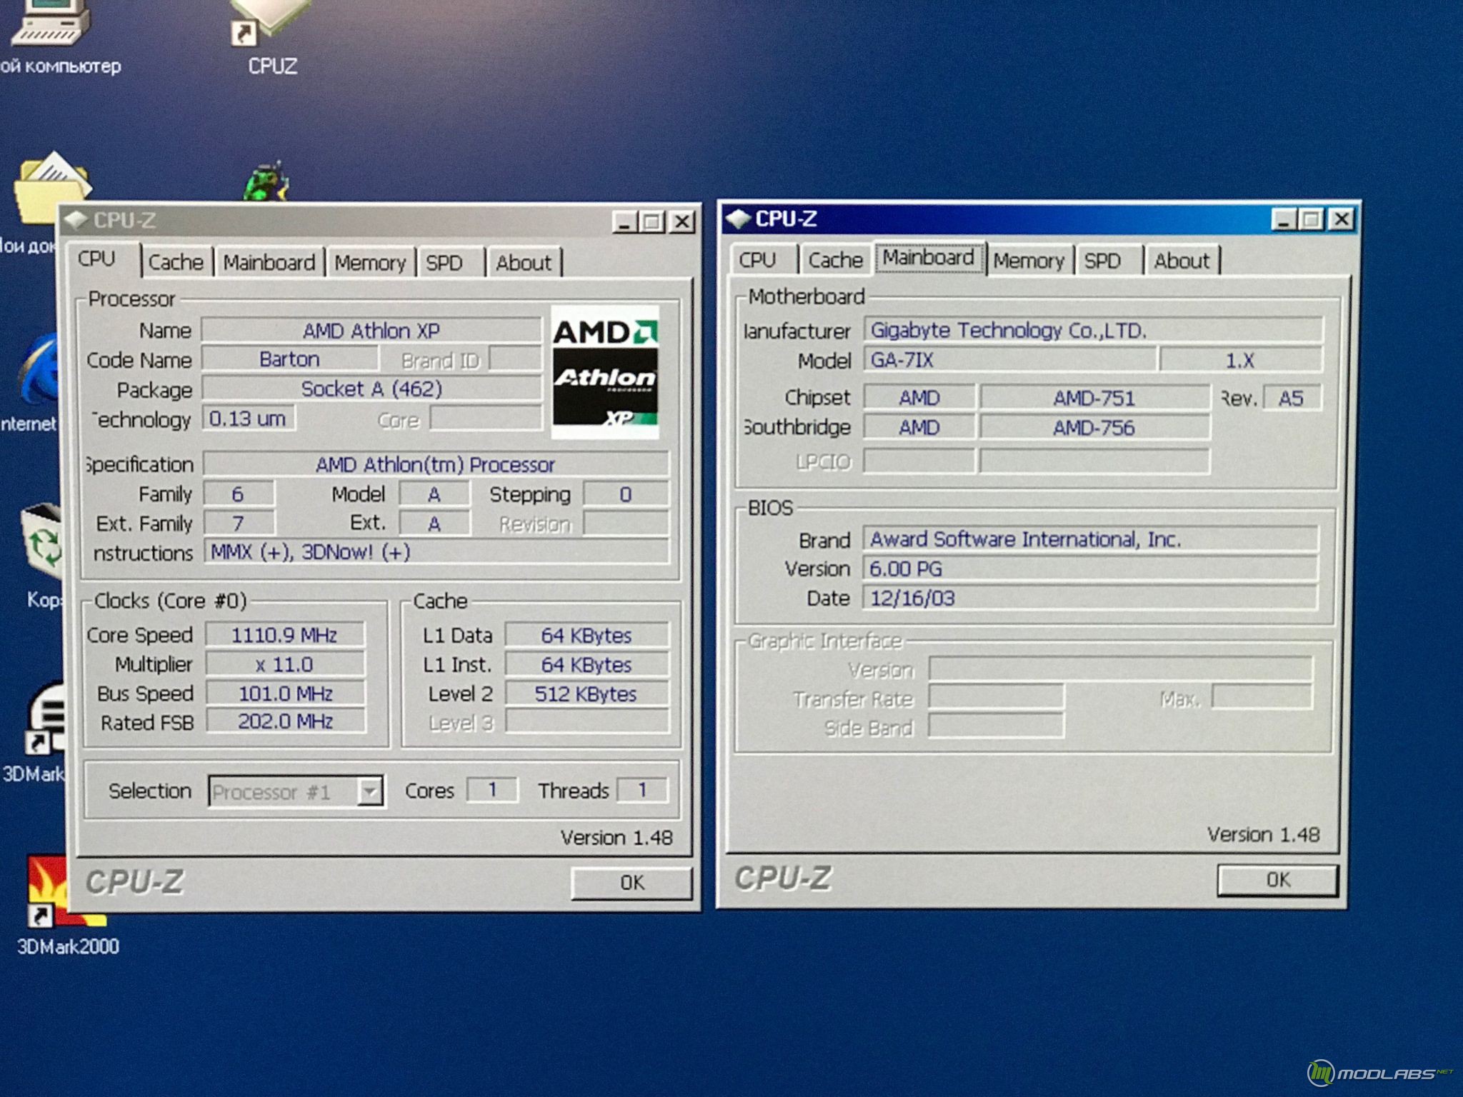Image resolution: width=1463 pixels, height=1097 pixels.
Task: Minimize the right CPU-Z window
Action: pos(1284,219)
